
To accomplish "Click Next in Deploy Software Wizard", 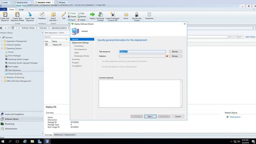I will pos(150,116).
